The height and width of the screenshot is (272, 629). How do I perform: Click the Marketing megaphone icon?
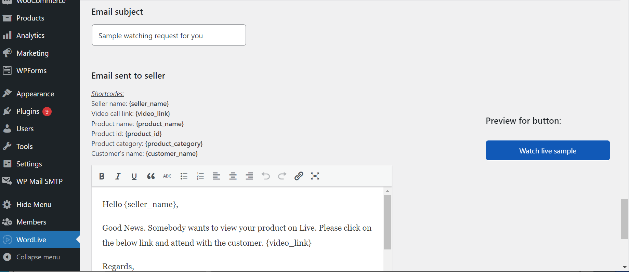pos(7,53)
